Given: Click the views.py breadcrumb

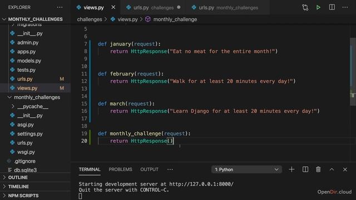Looking at the screenshot, I should pyautogui.click(x=127, y=19).
